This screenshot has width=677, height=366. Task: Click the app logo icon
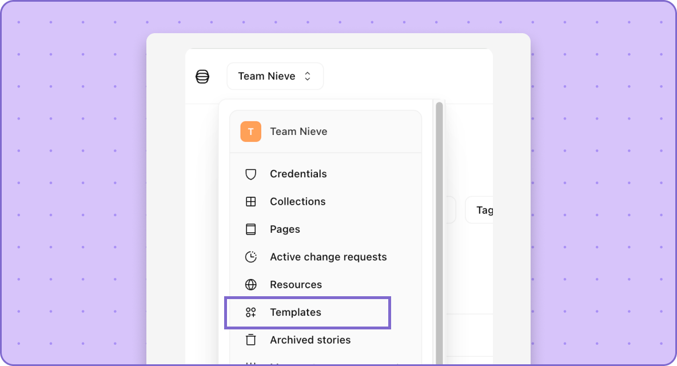[x=202, y=77]
